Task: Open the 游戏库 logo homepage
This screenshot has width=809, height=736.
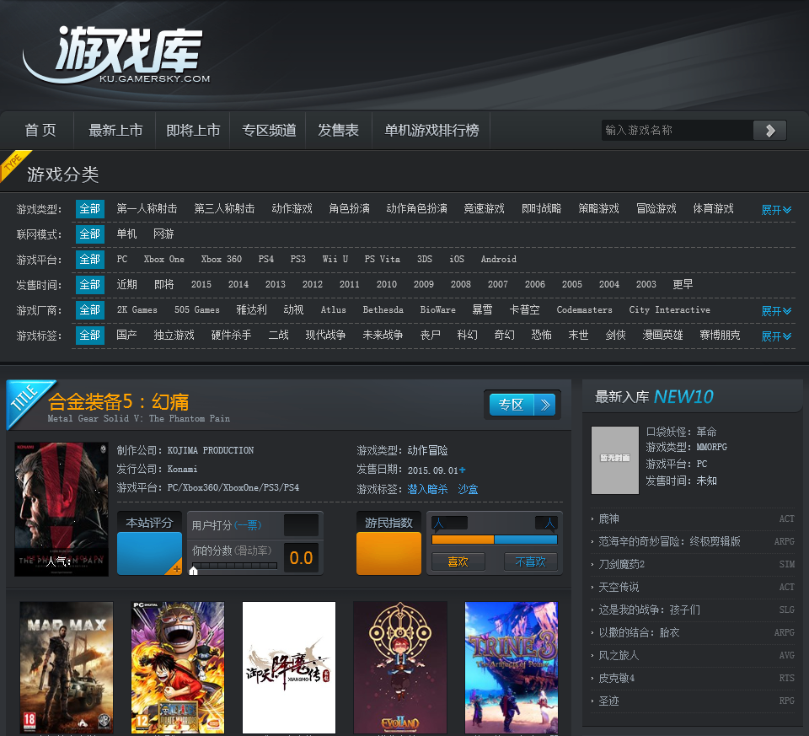Action: pyautogui.click(x=116, y=56)
